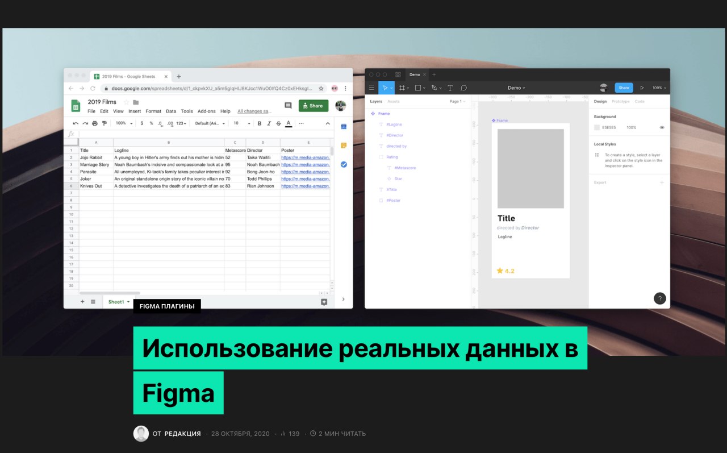Reload the page in the Chrome window
The height and width of the screenshot is (453, 727).
pyautogui.click(x=93, y=89)
